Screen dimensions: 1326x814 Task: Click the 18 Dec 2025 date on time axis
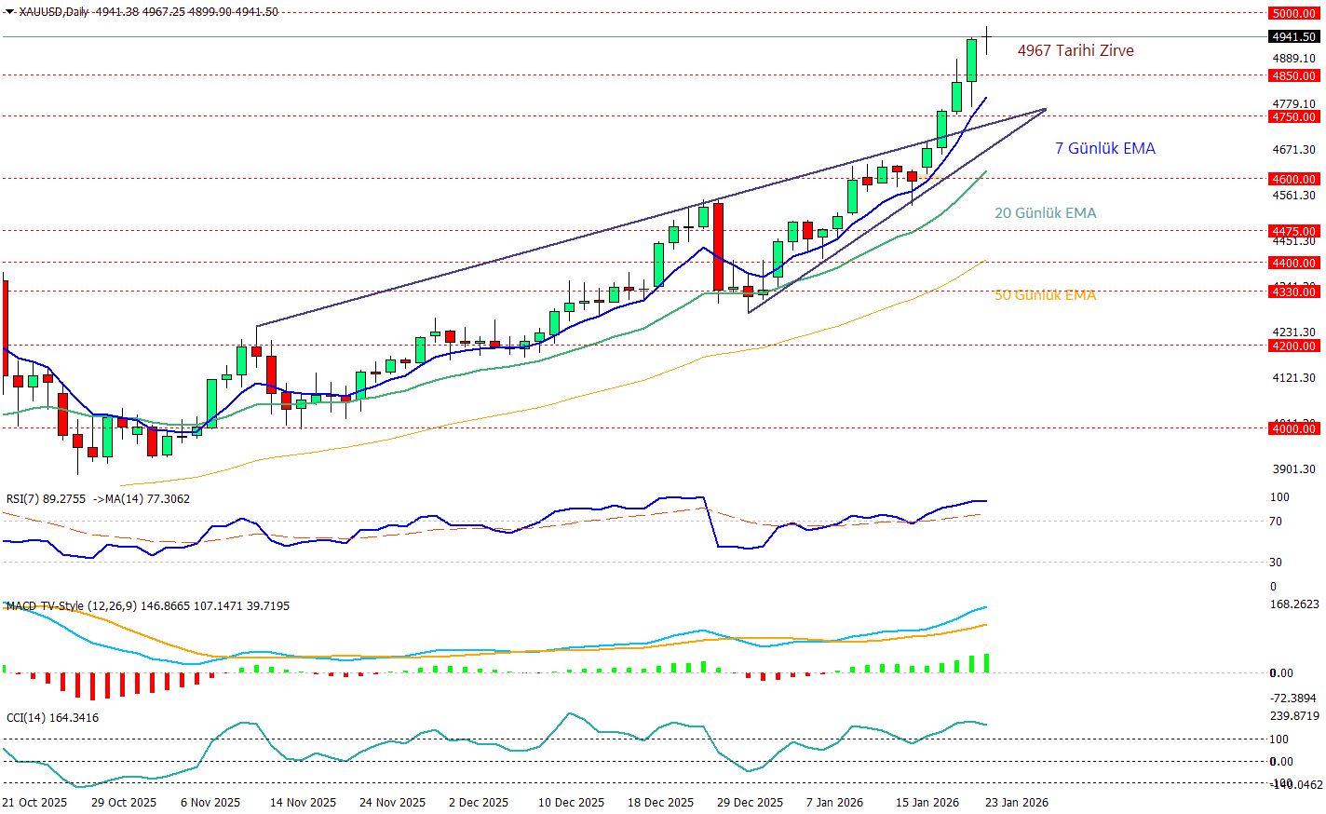click(660, 802)
